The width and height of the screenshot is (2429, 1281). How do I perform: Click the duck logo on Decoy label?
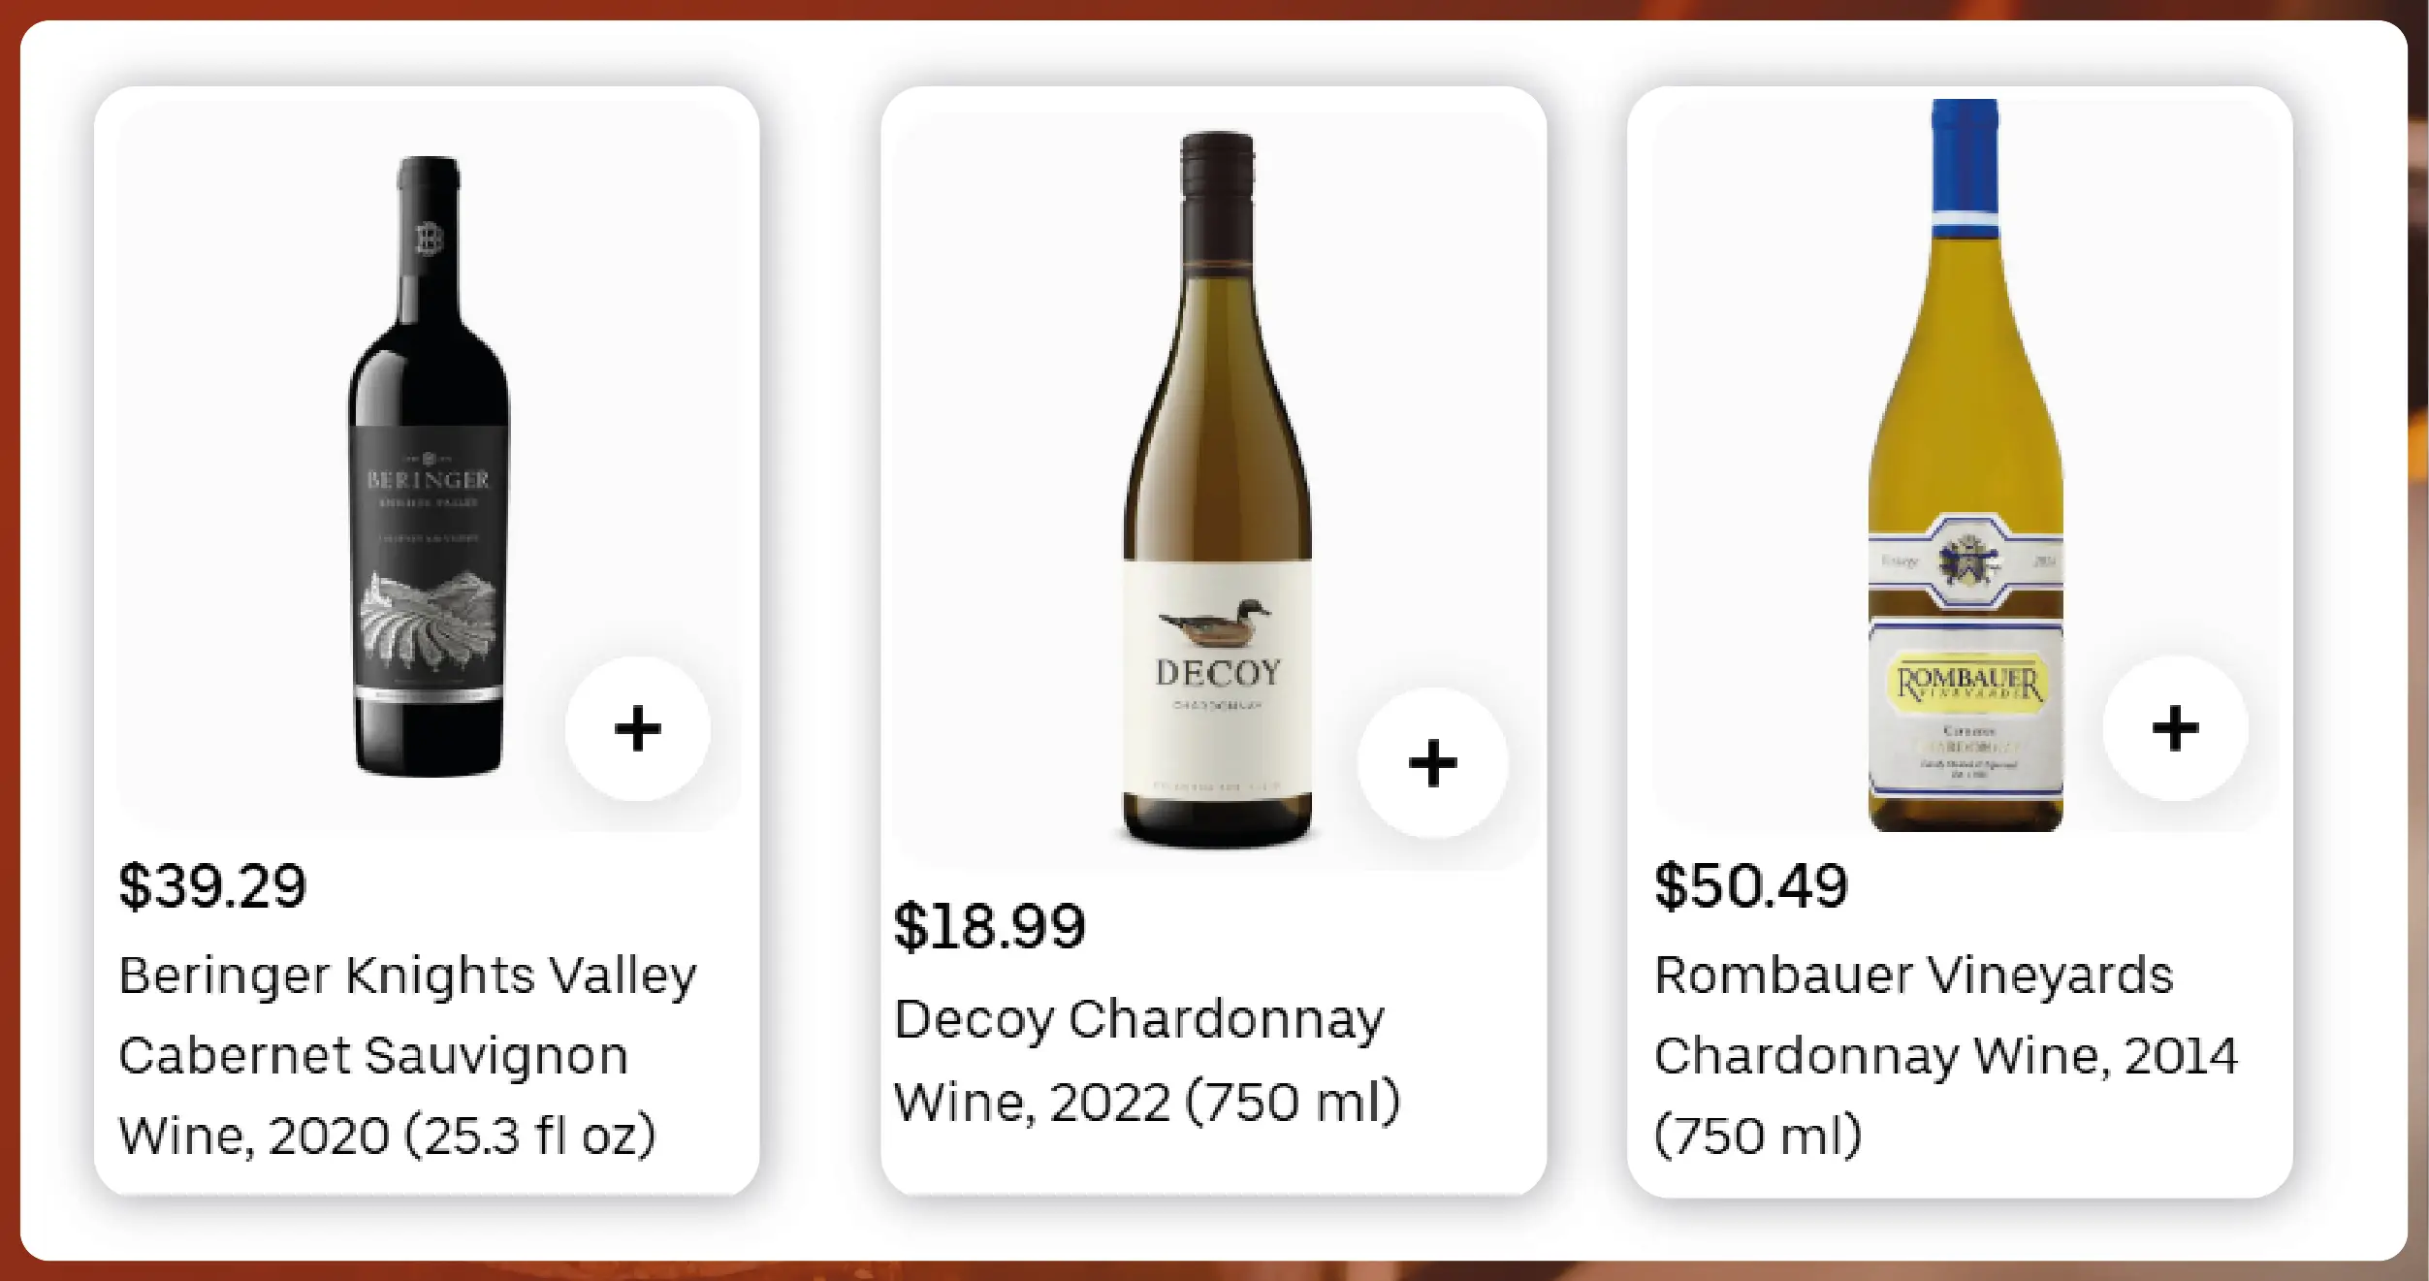[x=1215, y=623]
